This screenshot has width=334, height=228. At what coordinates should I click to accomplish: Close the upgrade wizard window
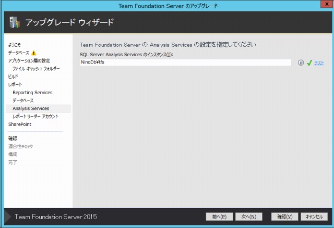[327, 4]
